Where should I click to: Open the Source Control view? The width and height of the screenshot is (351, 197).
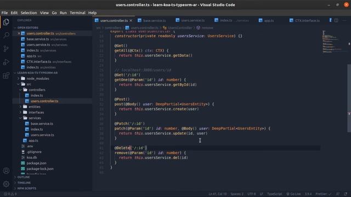[6, 49]
